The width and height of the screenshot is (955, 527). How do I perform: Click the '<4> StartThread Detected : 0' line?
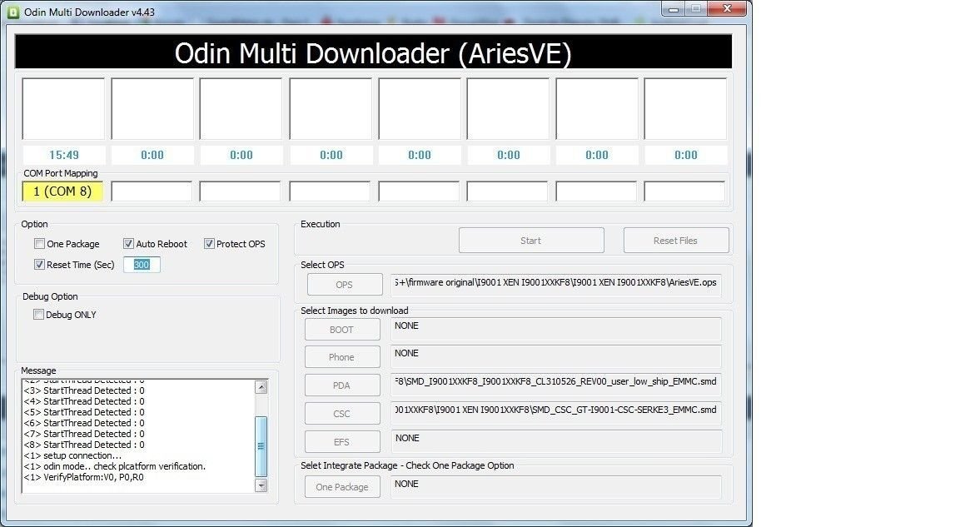(84, 401)
